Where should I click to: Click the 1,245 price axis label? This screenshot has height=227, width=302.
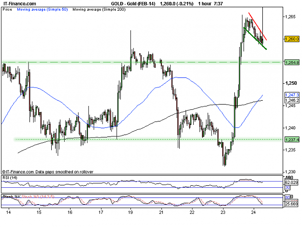click(x=290, y=106)
